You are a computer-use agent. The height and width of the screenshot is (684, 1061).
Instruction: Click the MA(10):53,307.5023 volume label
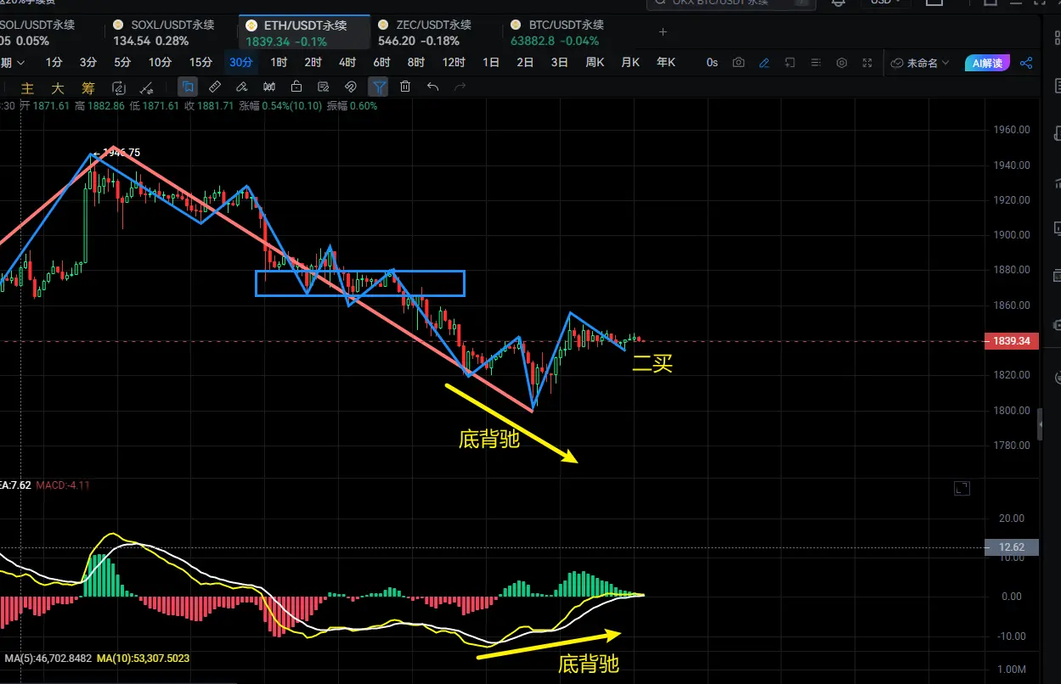click(144, 658)
